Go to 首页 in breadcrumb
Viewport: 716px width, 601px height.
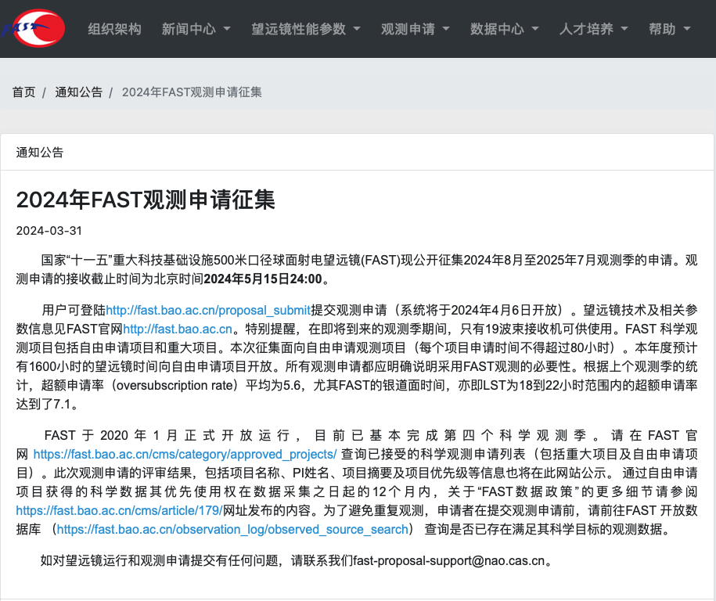coord(23,92)
